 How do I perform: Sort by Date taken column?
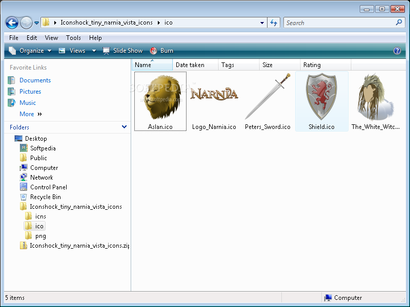195,65
